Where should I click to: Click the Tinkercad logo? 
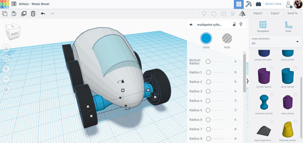[4, 4]
